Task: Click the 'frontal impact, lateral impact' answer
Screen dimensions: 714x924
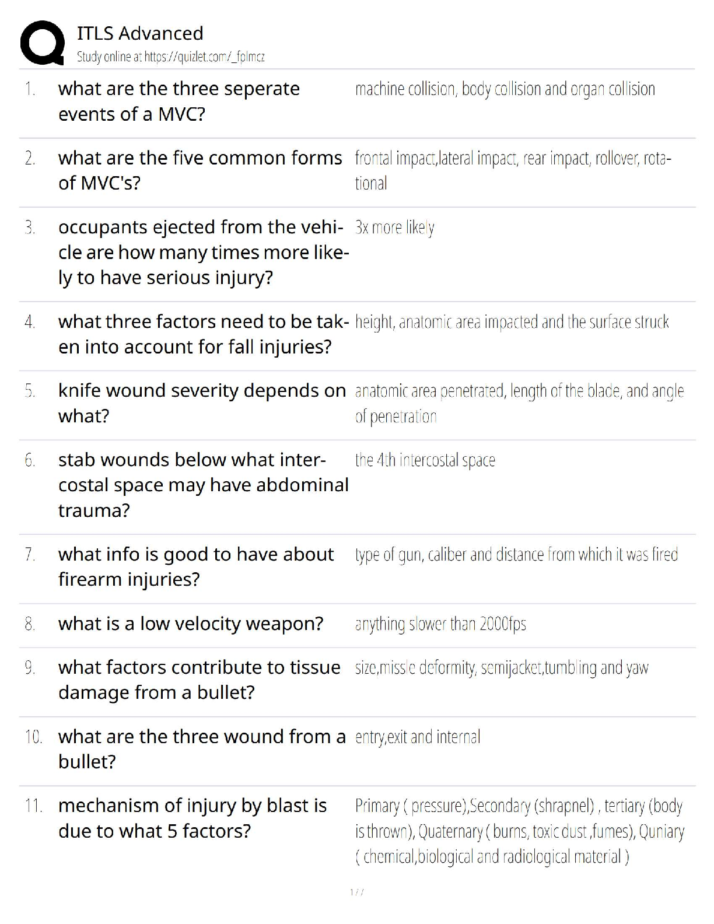Action: point(513,170)
